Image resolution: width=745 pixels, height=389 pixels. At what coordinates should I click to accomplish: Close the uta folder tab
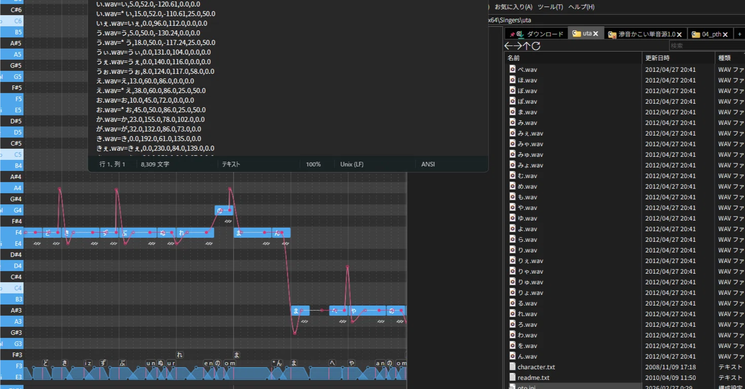(x=596, y=34)
